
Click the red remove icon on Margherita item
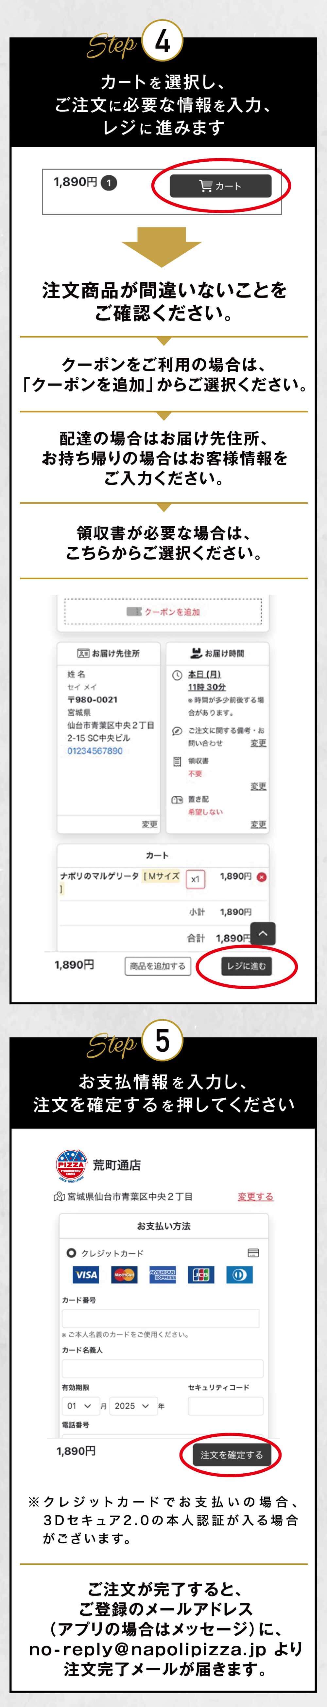point(262,877)
